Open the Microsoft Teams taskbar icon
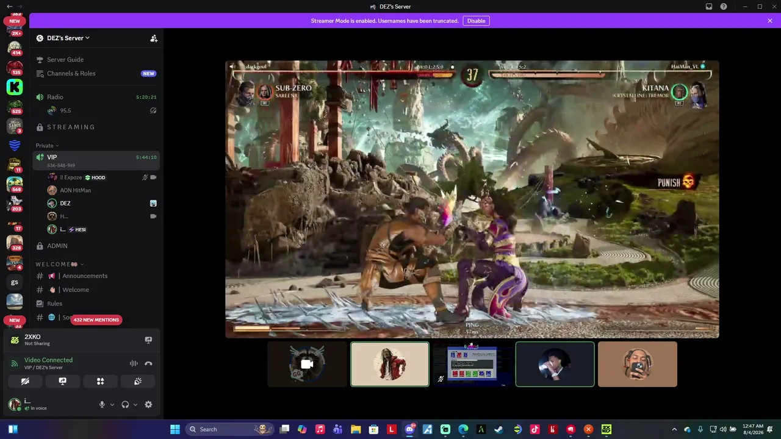This screenshot has height=439, width=781. pos(338,429)
